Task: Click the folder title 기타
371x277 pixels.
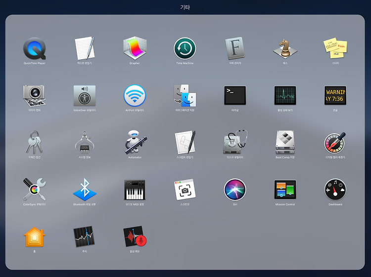Action: 185,7
